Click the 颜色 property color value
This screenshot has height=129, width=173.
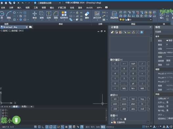[x=169, y=41]
